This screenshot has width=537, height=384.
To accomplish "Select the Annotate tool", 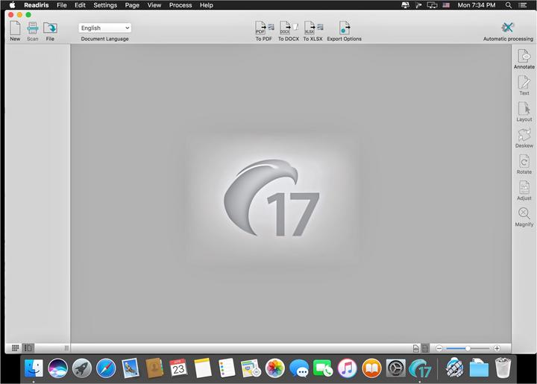I will click(x=524, y=59).
